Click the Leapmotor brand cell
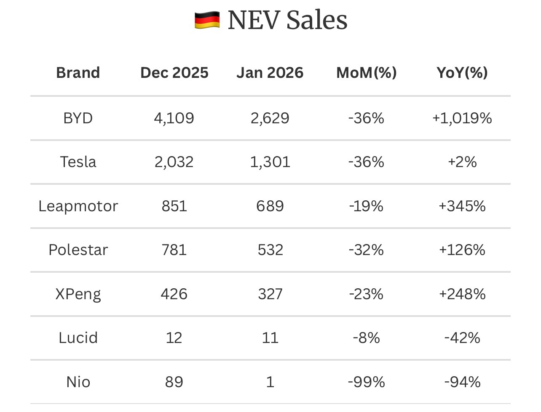This screenshot has width=541, height=412. click(x=78, y=206)
